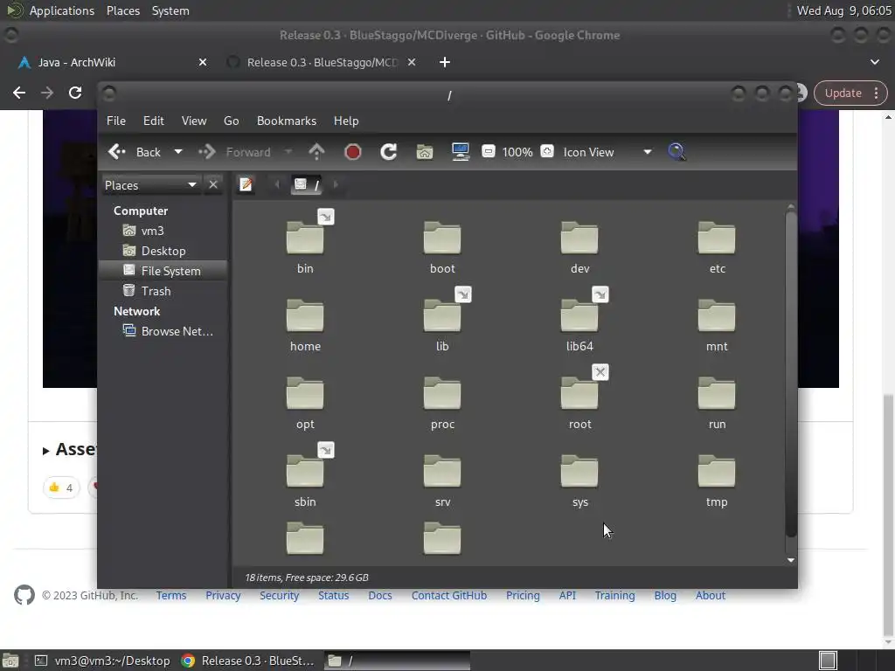
Task: Zoom in with the plus icon
Action: [547, 151]
